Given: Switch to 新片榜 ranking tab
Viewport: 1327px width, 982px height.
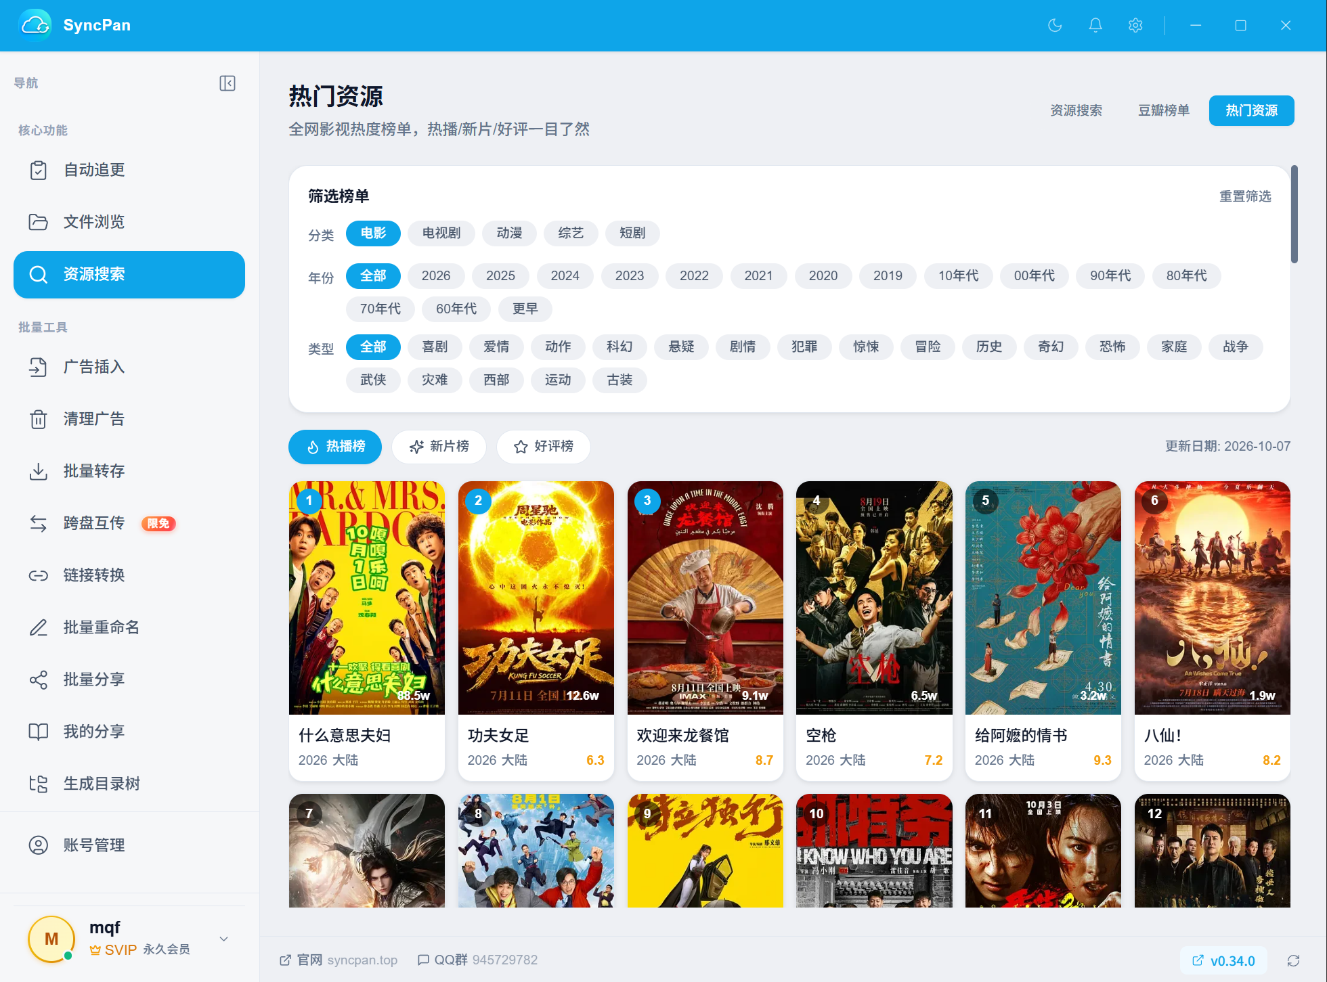Looking at the screenshot, I should pos(439,447).
